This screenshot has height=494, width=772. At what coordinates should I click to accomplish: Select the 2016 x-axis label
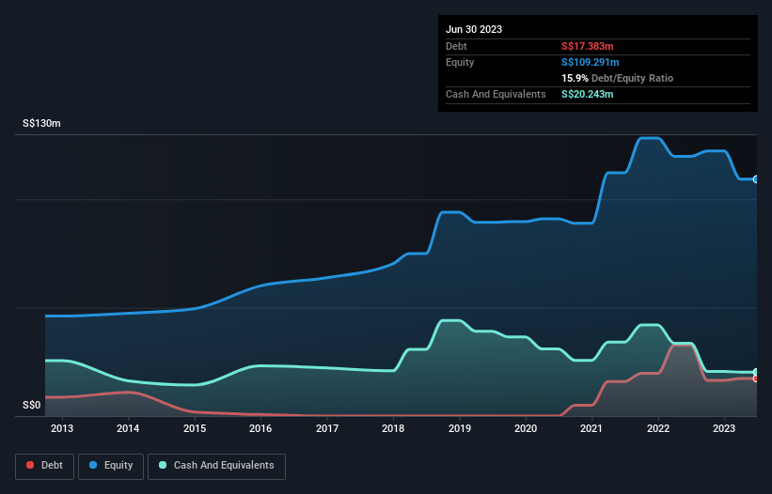click(260, 429)
